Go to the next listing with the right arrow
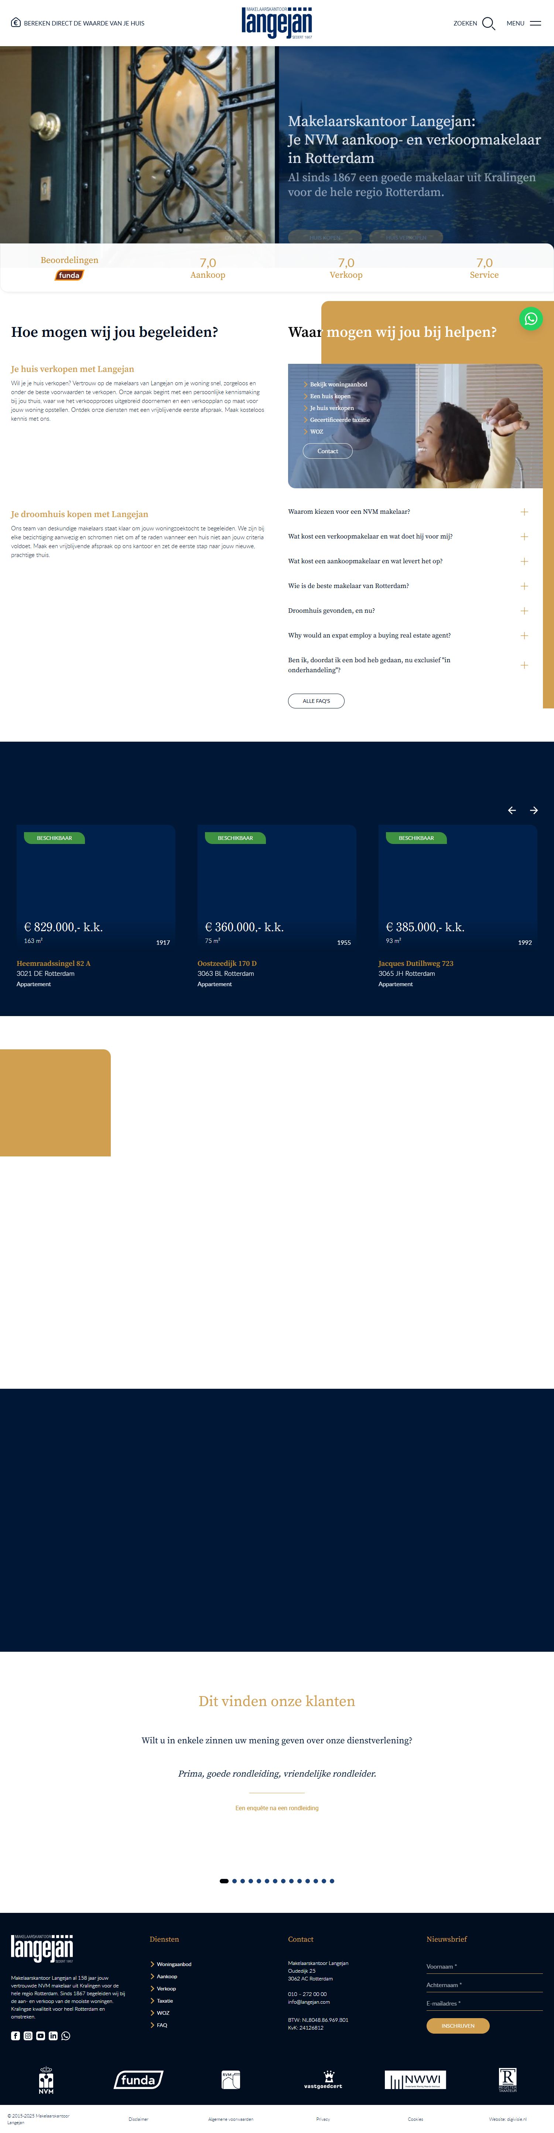The width and height of the screenshot is (554, 2133). tap(534, 811)
